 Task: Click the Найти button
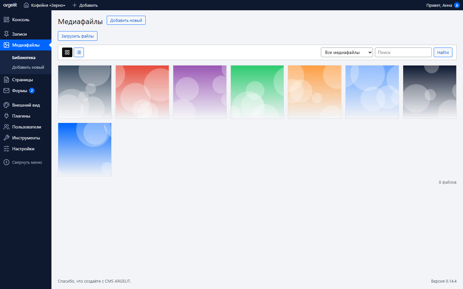pyautogui.click(x=443, y=52)
